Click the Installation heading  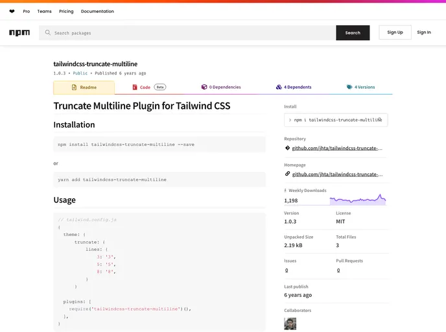74,124
